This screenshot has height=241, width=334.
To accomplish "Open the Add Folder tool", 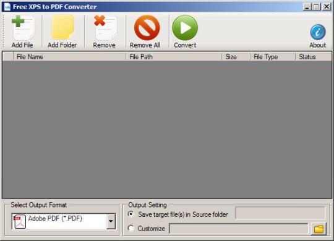I will [x=62, y=27].
